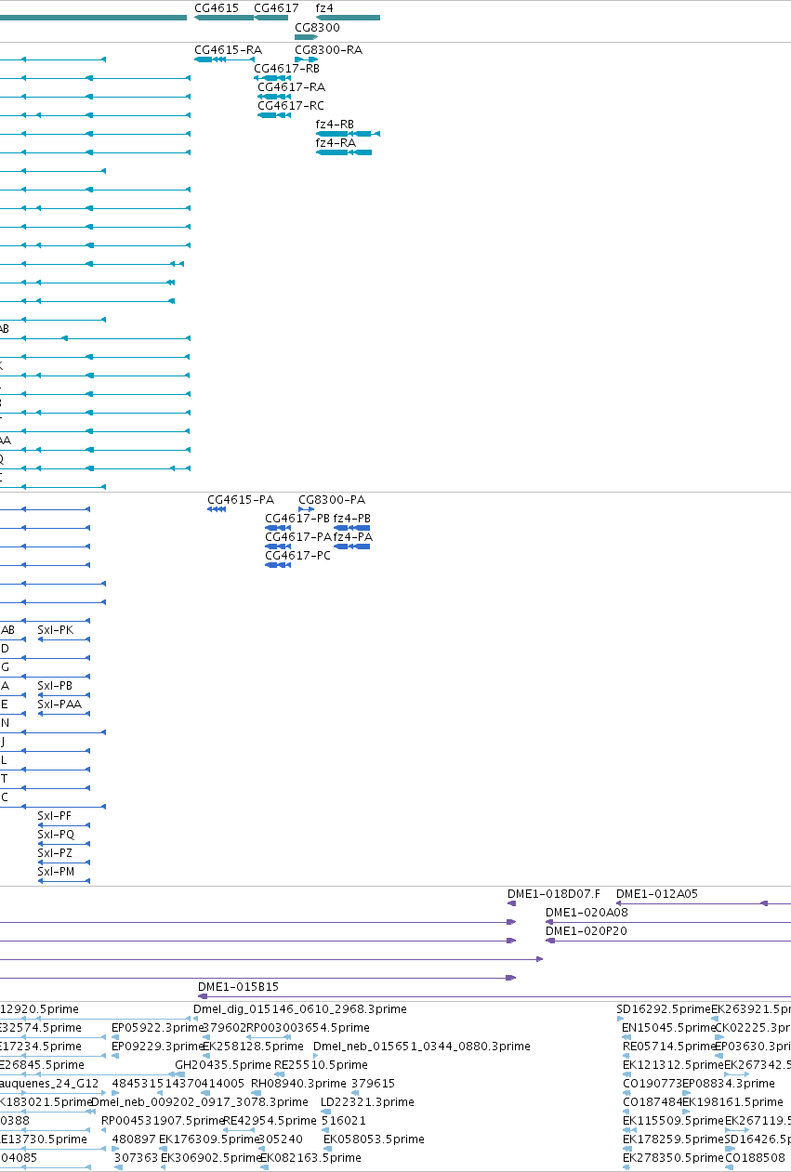Select EST Dmel_dig_015146_0610_2968.3prime
Screen dimensions: 791x1172
[x=300, y=1009]
